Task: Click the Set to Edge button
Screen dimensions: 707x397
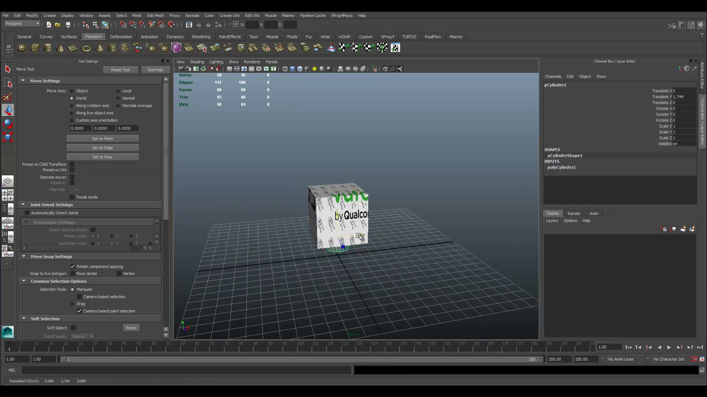Action: point(103,148)
